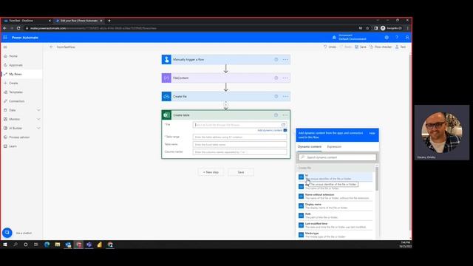This screenshot has height=266, width=473.
Task: Focus the Search dynamic content box
Action: point(337,157)
